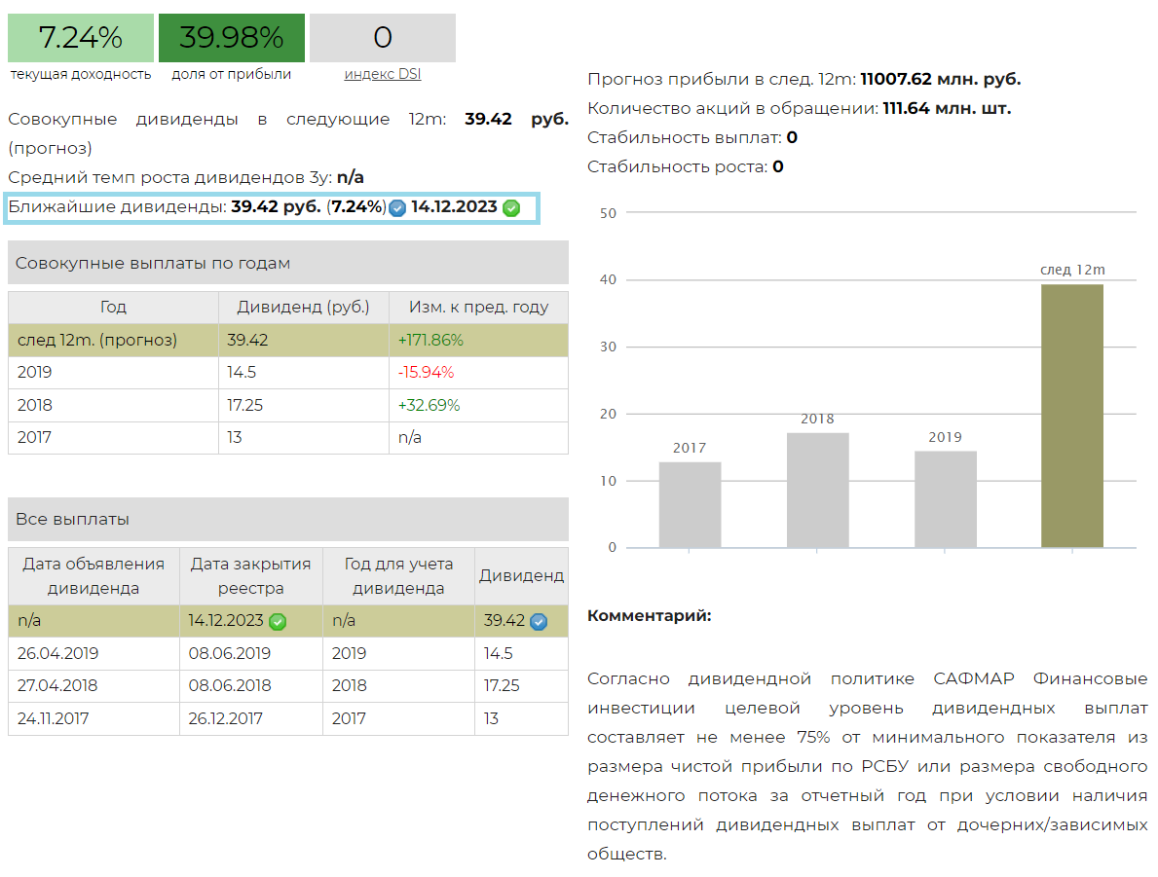Click the -15.94% change value for 2019
Screen dimensions: 1158x877
point(426,373)
